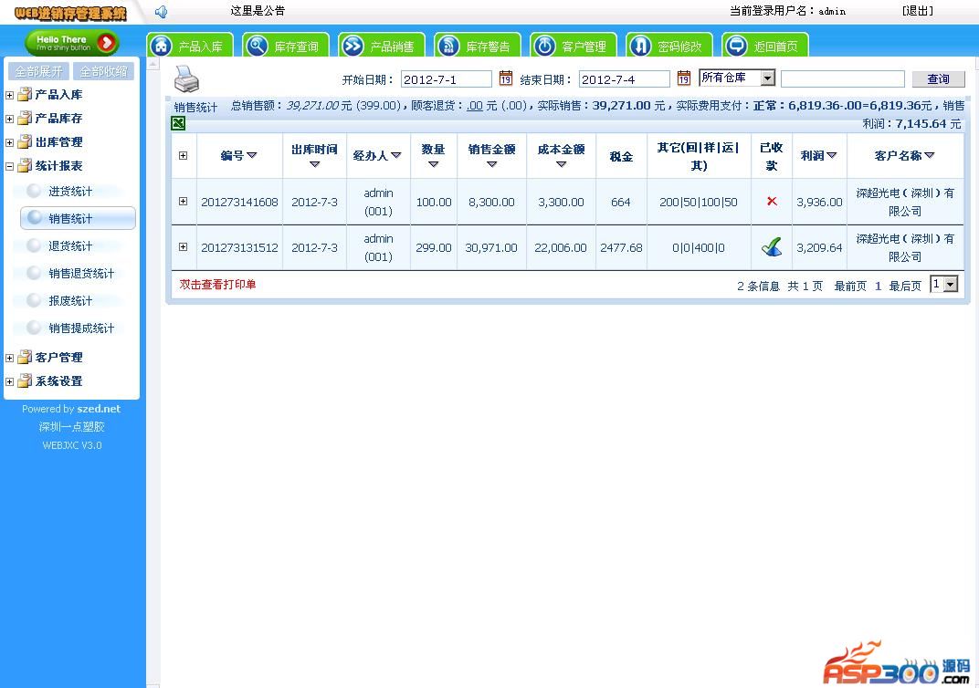Go to 最前页 first page
This screenshot has height=688, width=979.
tap(849, 286)
